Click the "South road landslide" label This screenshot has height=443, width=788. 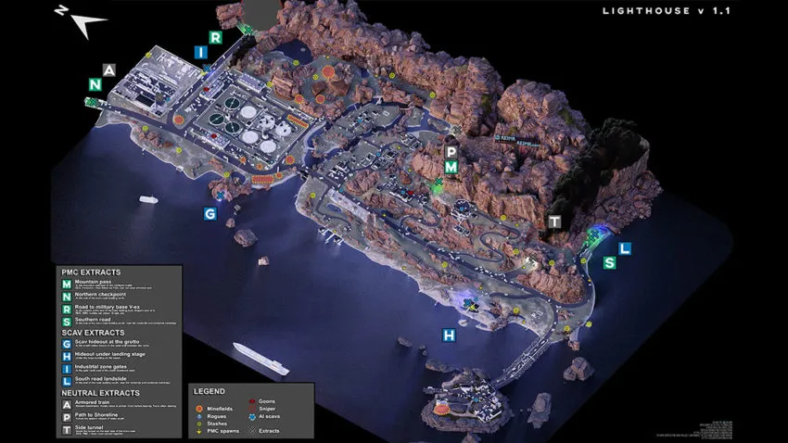coord(101,379)
